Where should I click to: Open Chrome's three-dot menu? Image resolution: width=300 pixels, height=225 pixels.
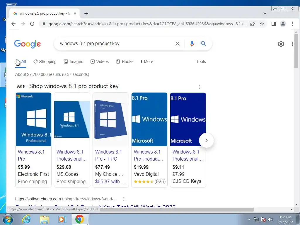pos(292,24)
